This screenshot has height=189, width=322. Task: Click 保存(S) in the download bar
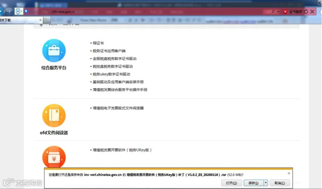(253, 183)
